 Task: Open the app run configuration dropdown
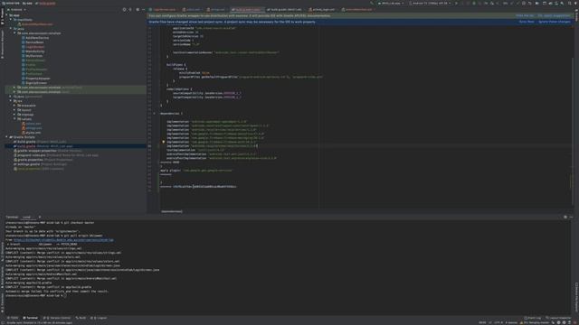point(391,4)
